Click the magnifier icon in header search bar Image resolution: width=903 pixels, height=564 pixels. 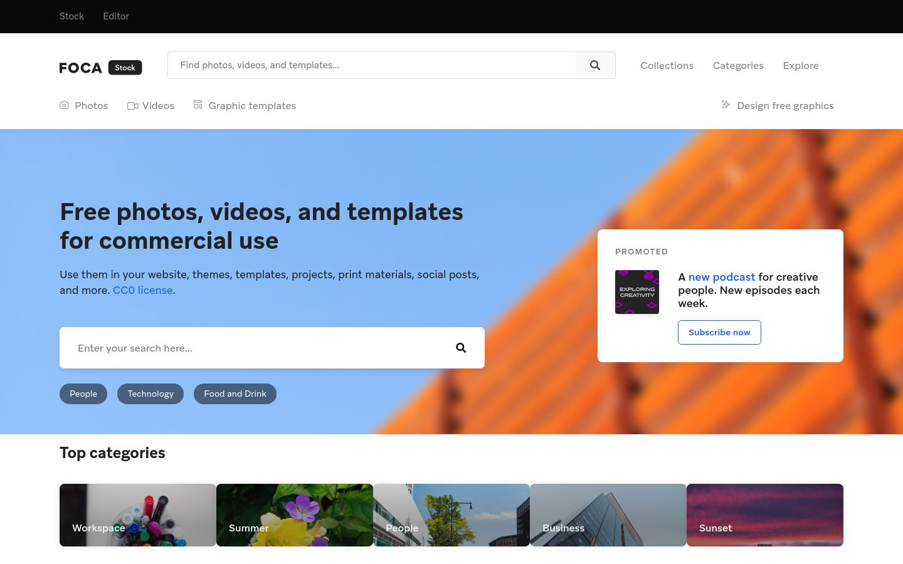595,65
